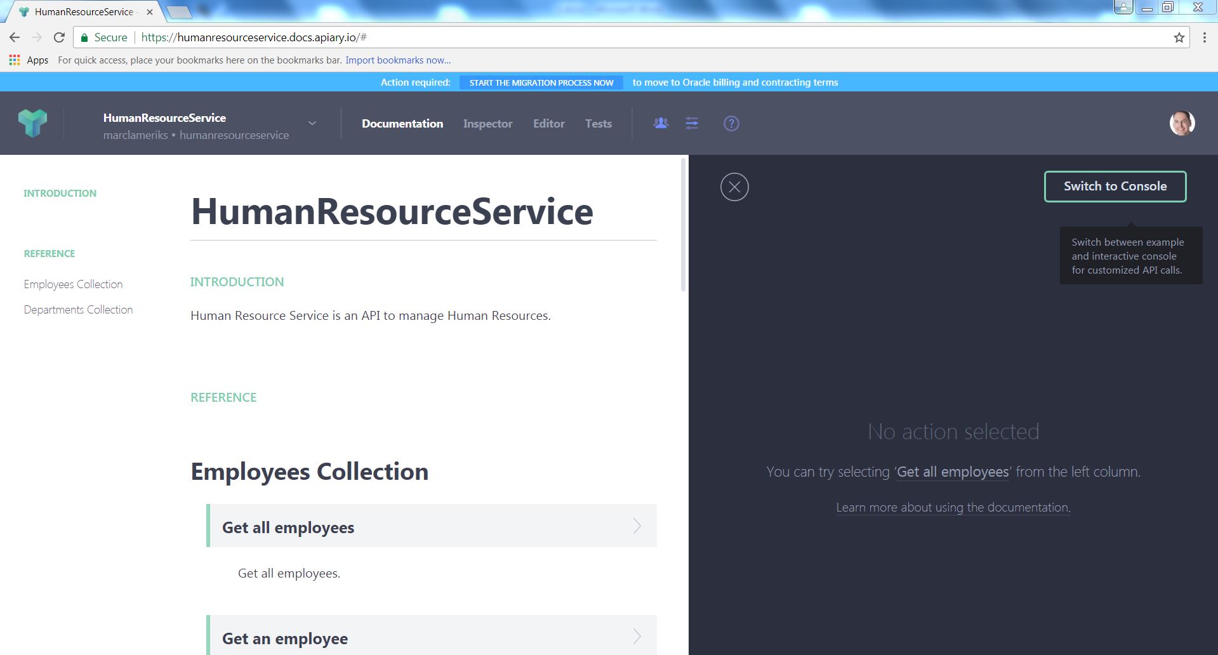The height and width of the screenshot is (655, 1218).
Task: Reload the page in the browser
Action: (59, 37)
